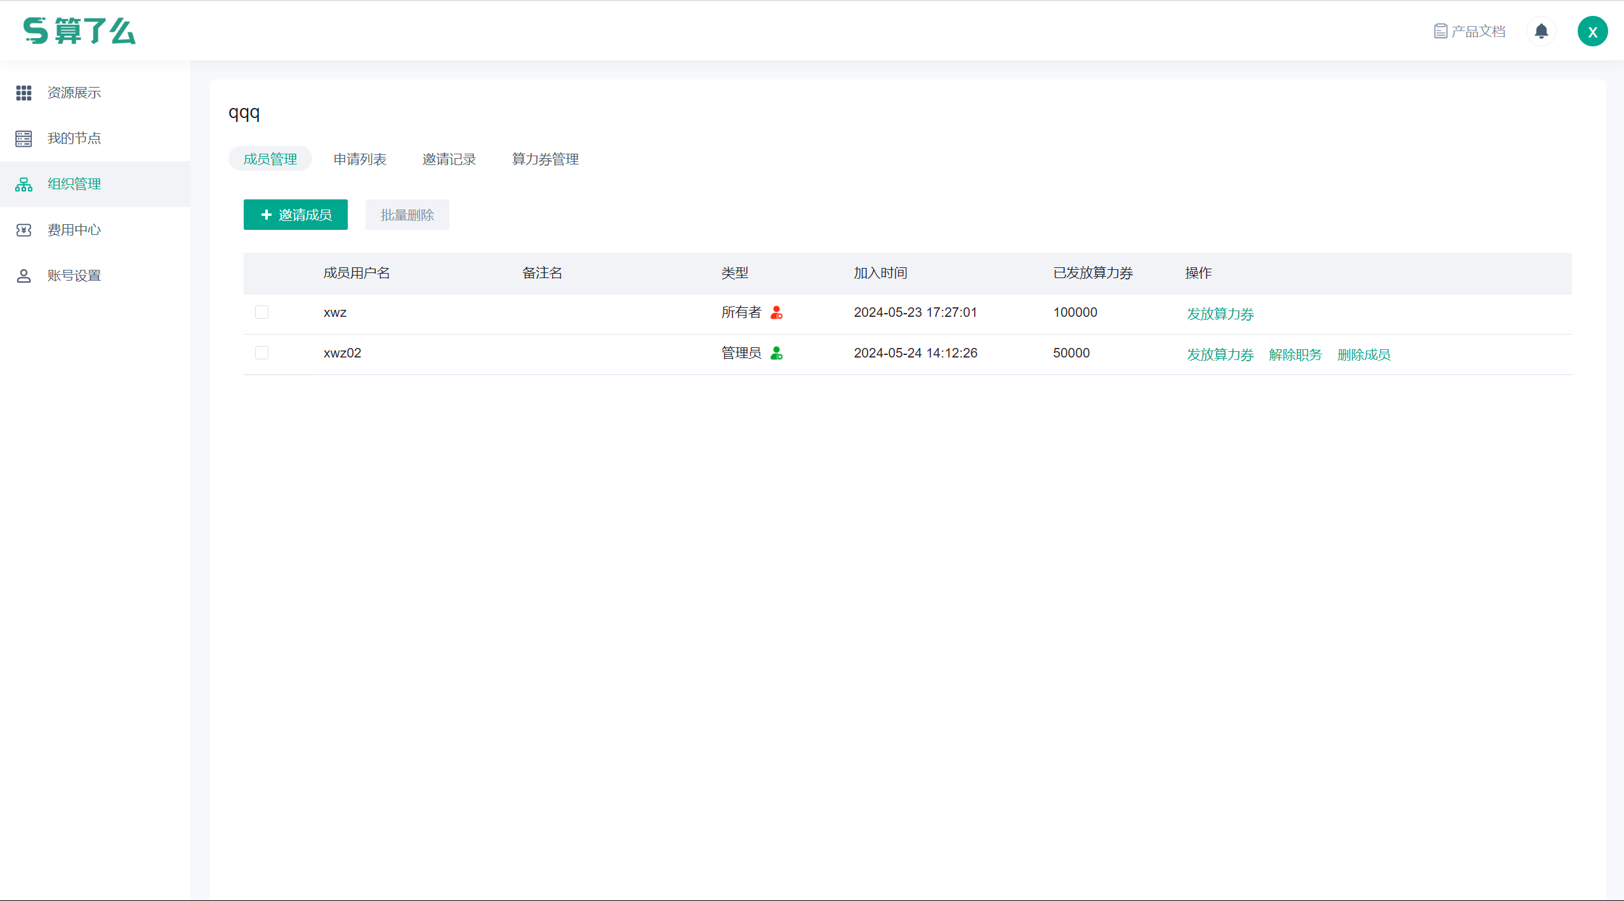Check the checkbox for member xwz

tap(261, 312)
